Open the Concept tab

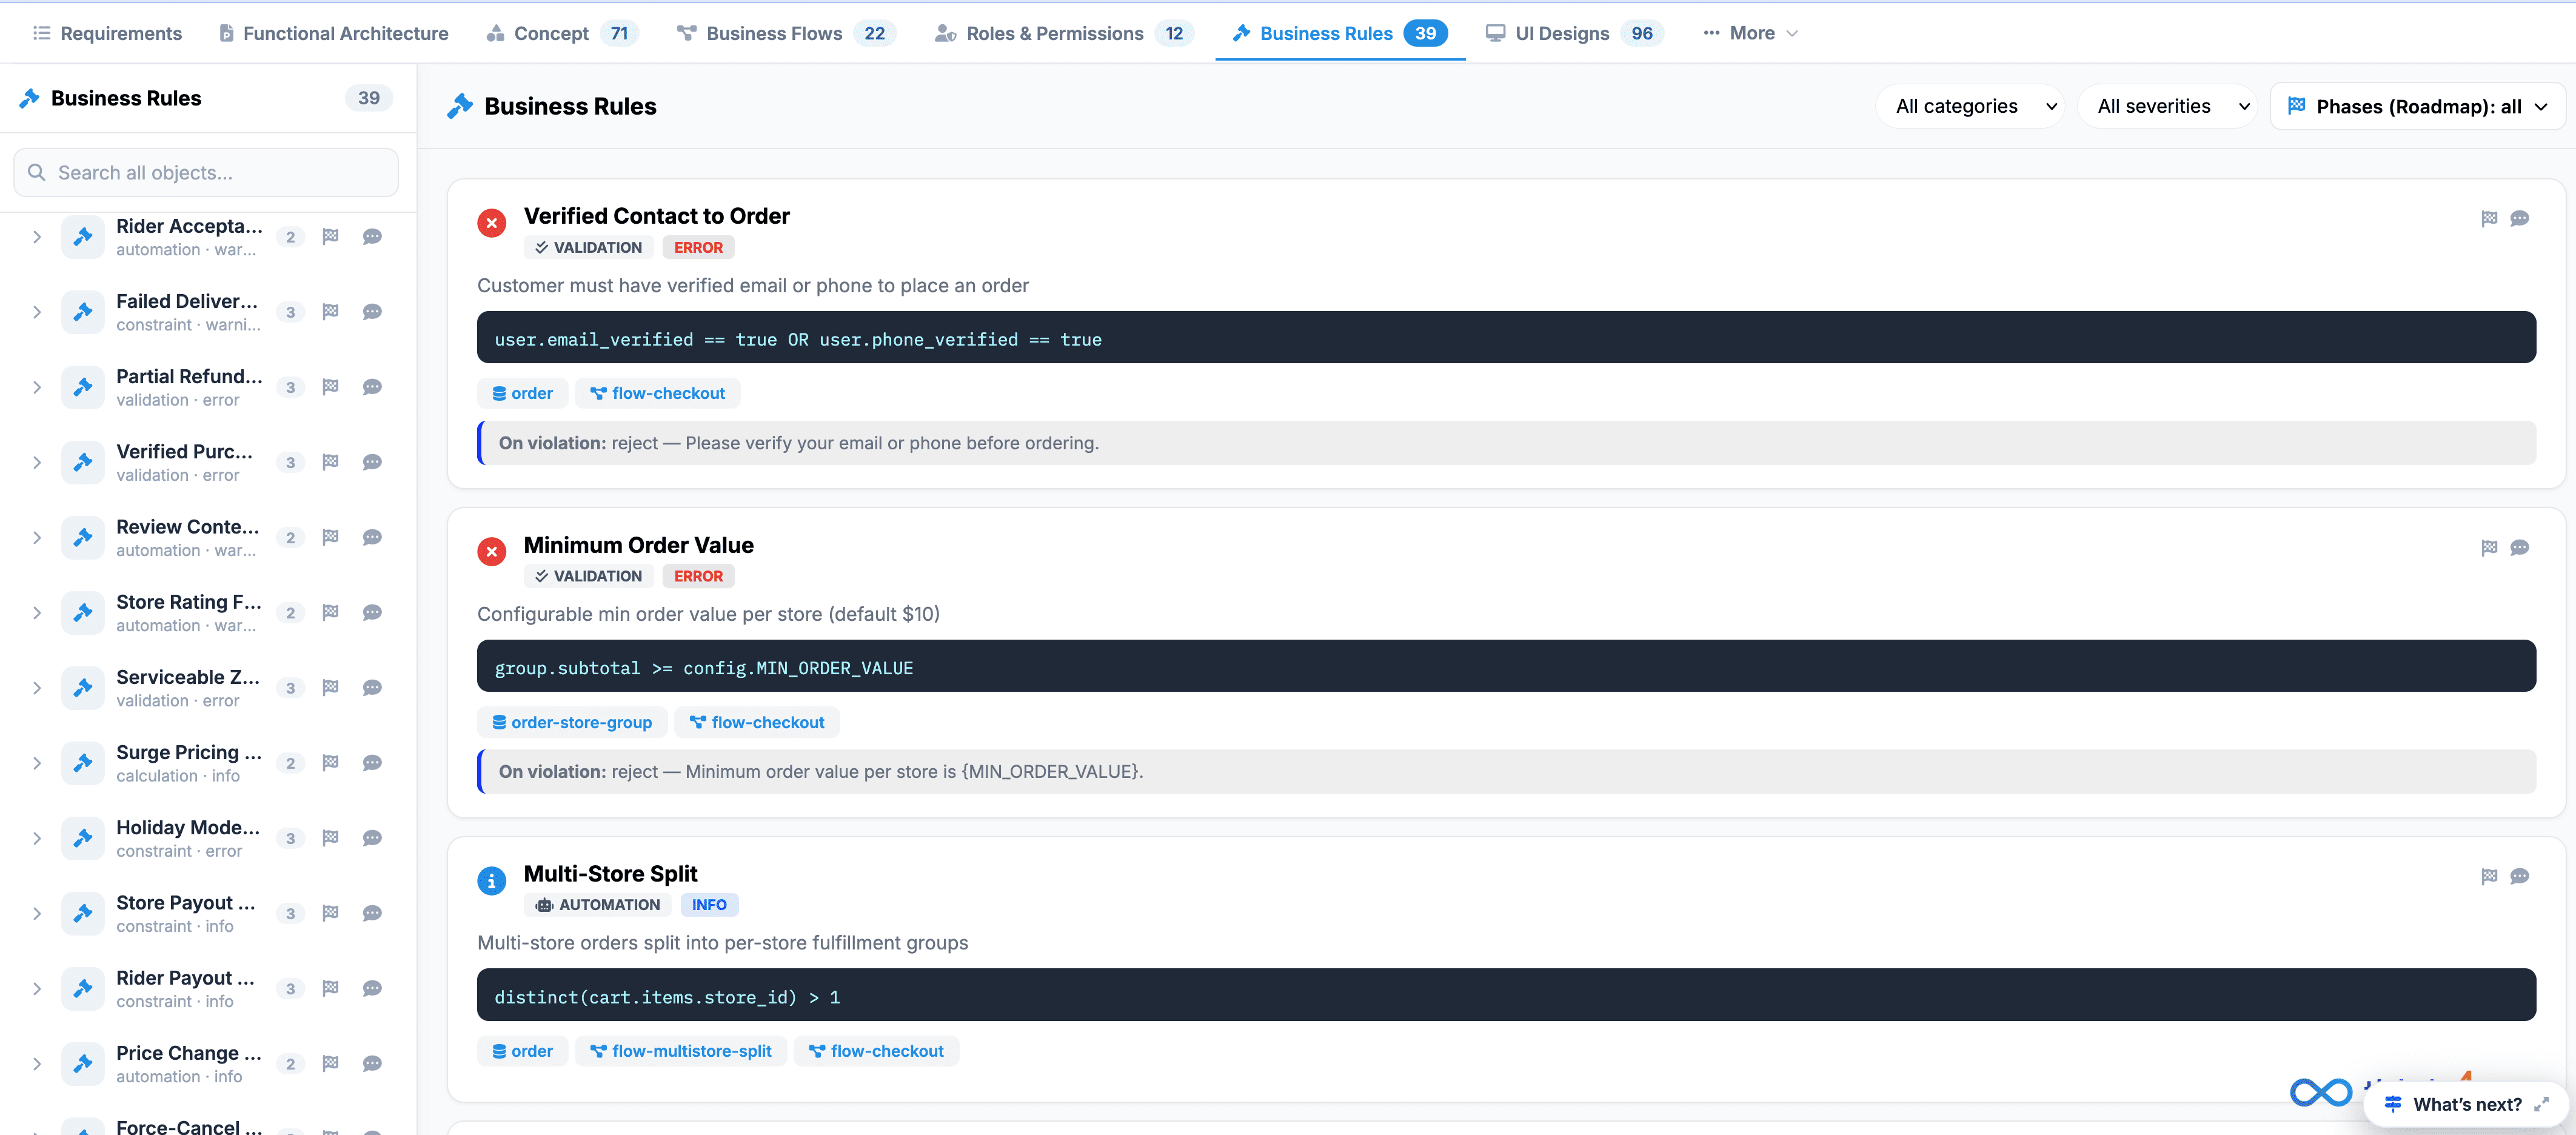(x=563, y=33)
